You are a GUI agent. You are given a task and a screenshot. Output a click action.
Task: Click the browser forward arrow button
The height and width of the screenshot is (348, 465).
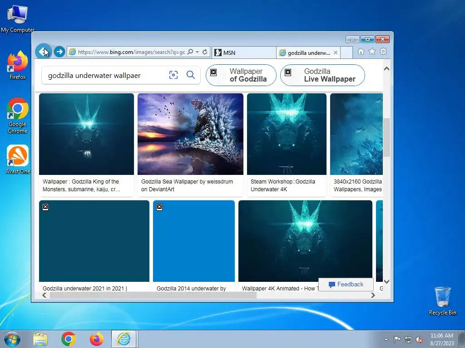[59, 52]
